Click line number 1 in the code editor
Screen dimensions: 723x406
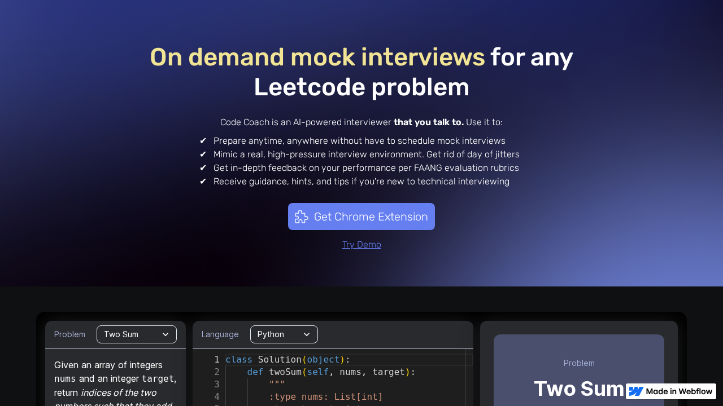(x=216, y=360)
